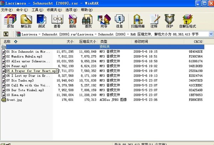Click the CRC32 value 1BE76653
This screenshot has width=214, height=145.
(x=195, y=95)
